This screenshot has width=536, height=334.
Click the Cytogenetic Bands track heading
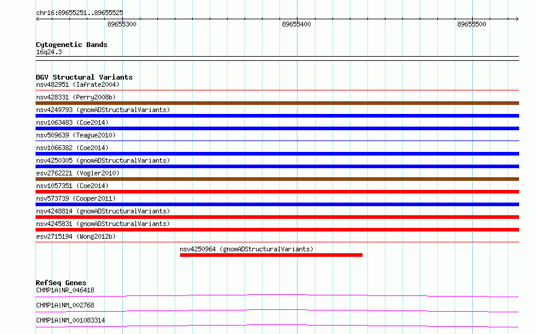click(72, 45)
